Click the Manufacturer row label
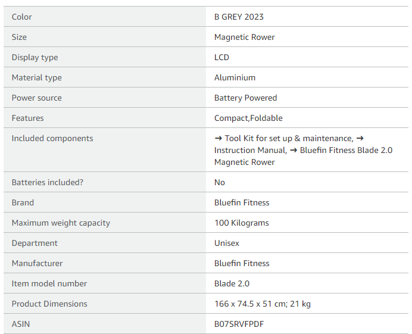 tap(37, 263)
